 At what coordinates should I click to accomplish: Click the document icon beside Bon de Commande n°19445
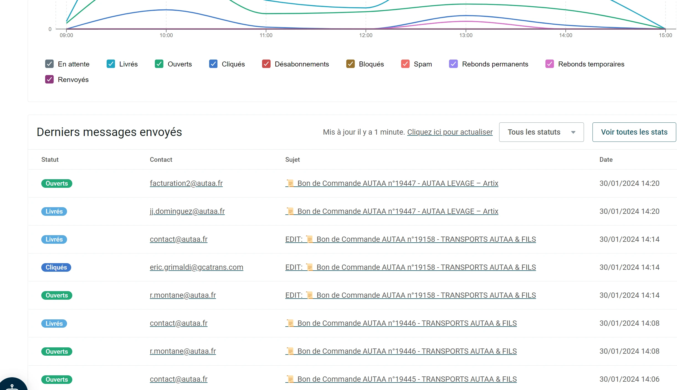(x=290, y=379)
